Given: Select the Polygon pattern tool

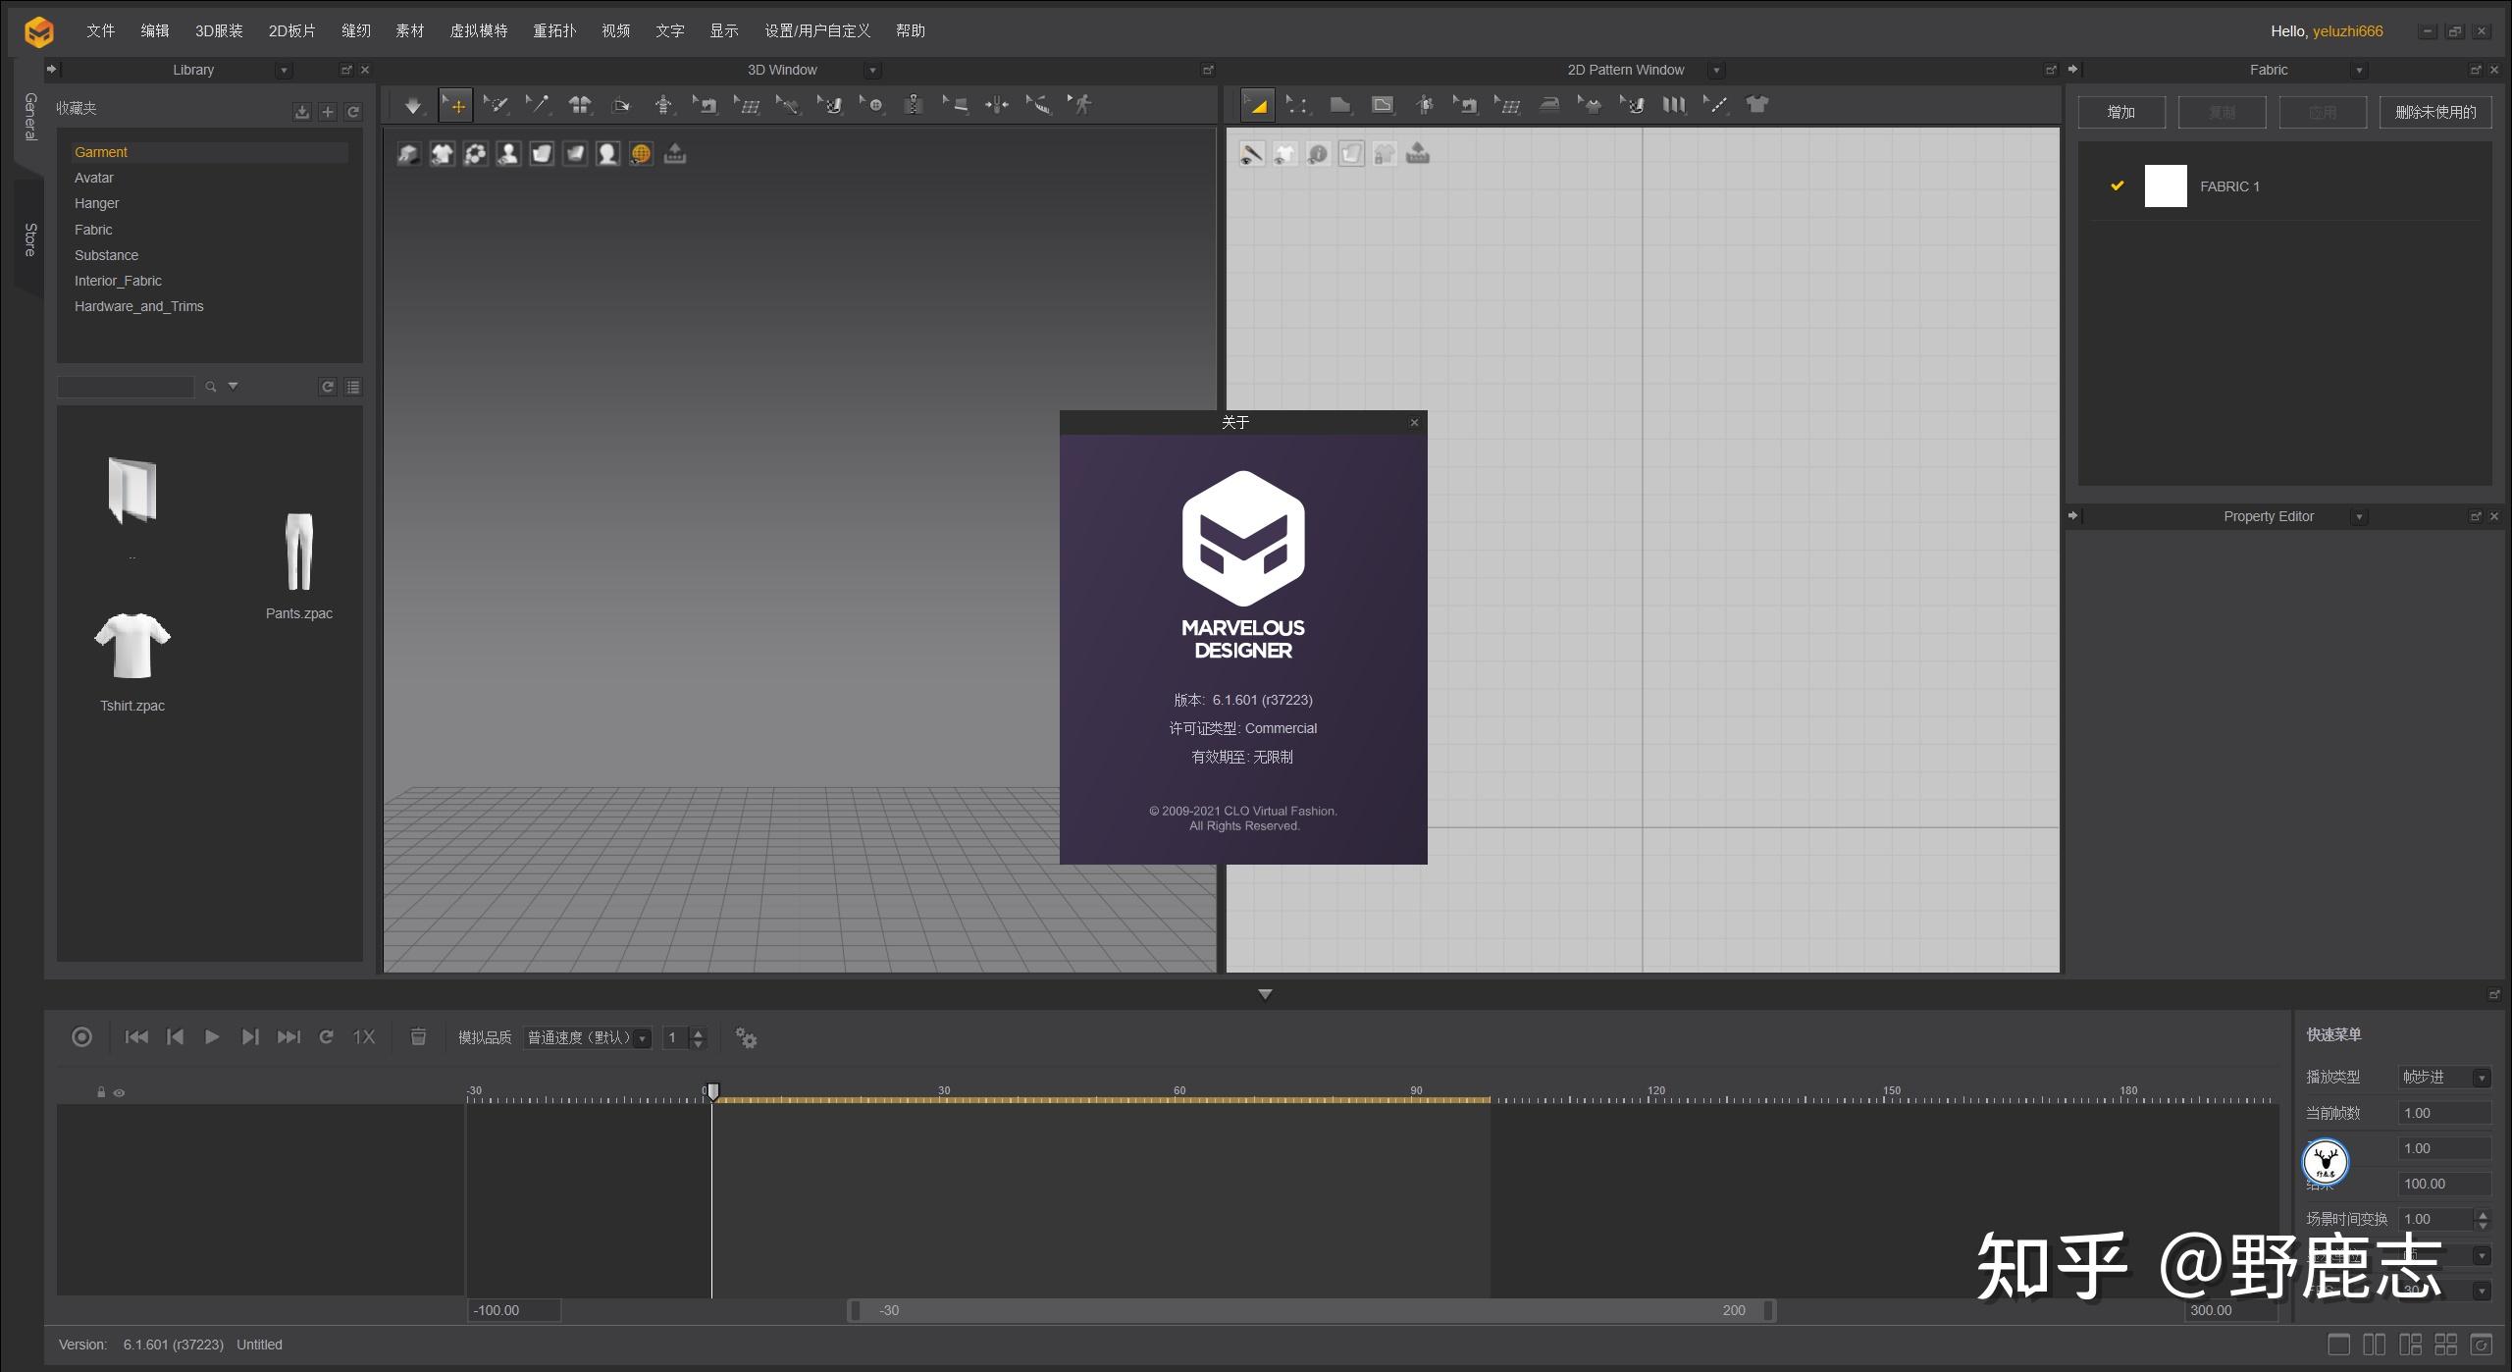Looking at the screenshot, I should click(x=1339, y=105).
